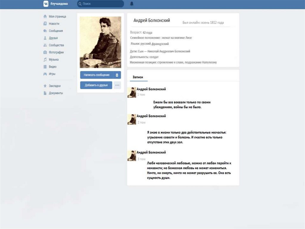Open notifications bell icon
This screenshot has width=305, height=229.
132,4
